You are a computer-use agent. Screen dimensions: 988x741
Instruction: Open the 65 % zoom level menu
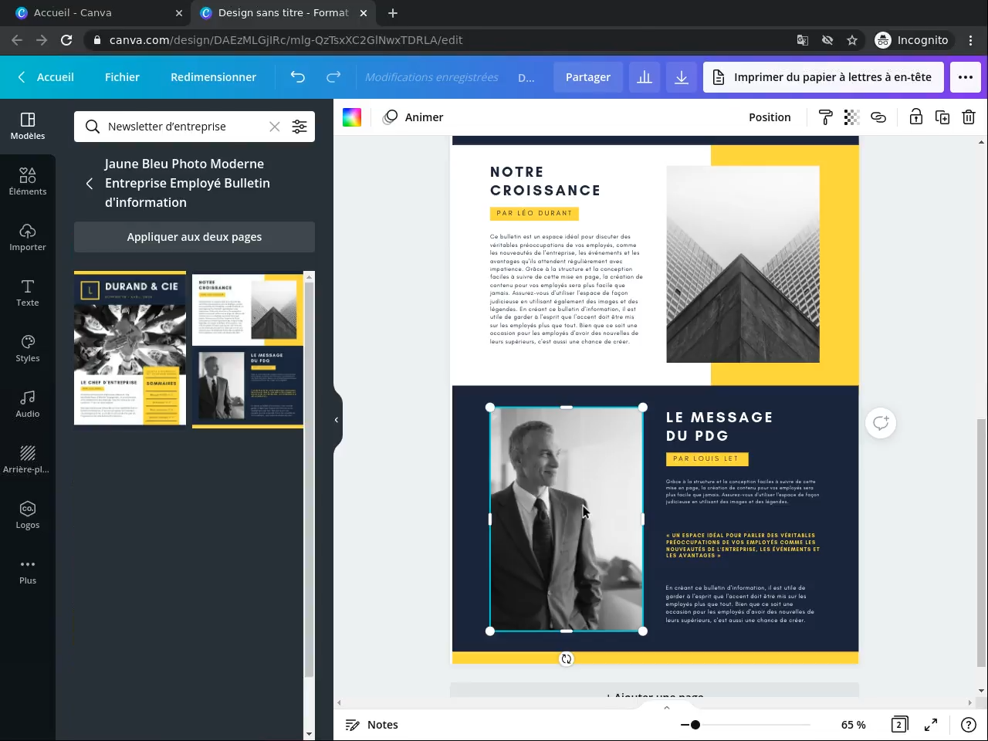(853, 725)
